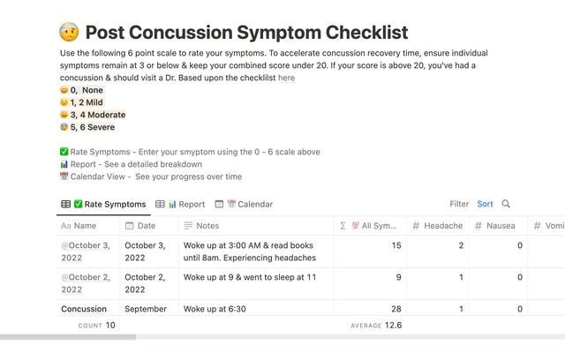Click the dizzy face page emoji icon

[x=69, y=33]
